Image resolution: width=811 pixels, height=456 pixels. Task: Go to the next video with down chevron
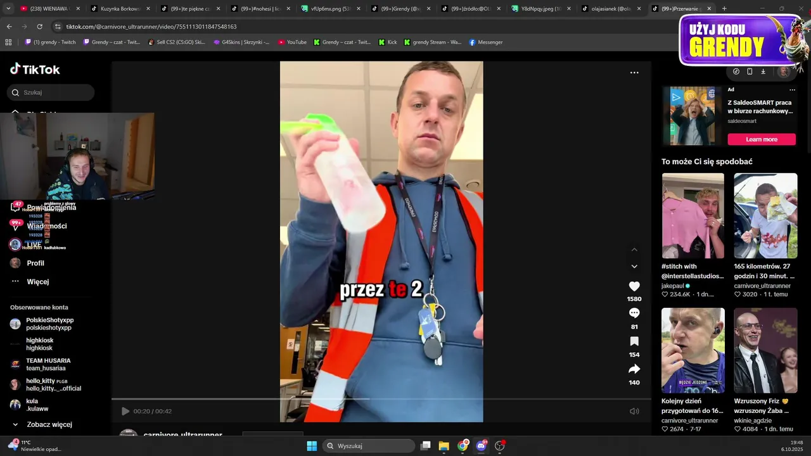[x=634, y=266]
